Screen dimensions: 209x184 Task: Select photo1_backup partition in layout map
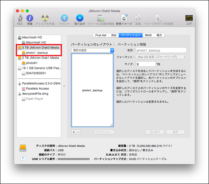[92, 90]
